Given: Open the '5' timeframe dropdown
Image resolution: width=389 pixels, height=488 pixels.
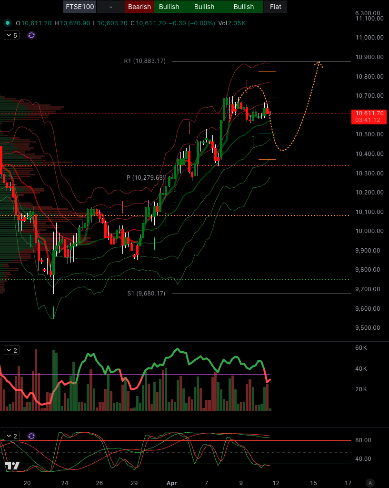Looking at the screenshot, I should pyautogui.click(x=11, y=35).
